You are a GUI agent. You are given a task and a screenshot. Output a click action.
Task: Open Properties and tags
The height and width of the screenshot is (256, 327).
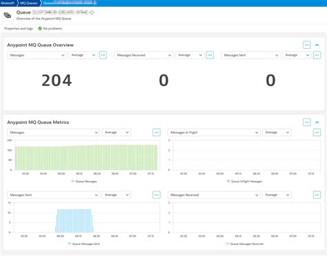tap(19, 28)
